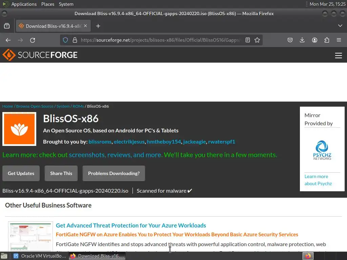This screenshot has width=347, height=260.
Task: Click the BlissOS lotus project icon
Action: click(x=19, y=129)
